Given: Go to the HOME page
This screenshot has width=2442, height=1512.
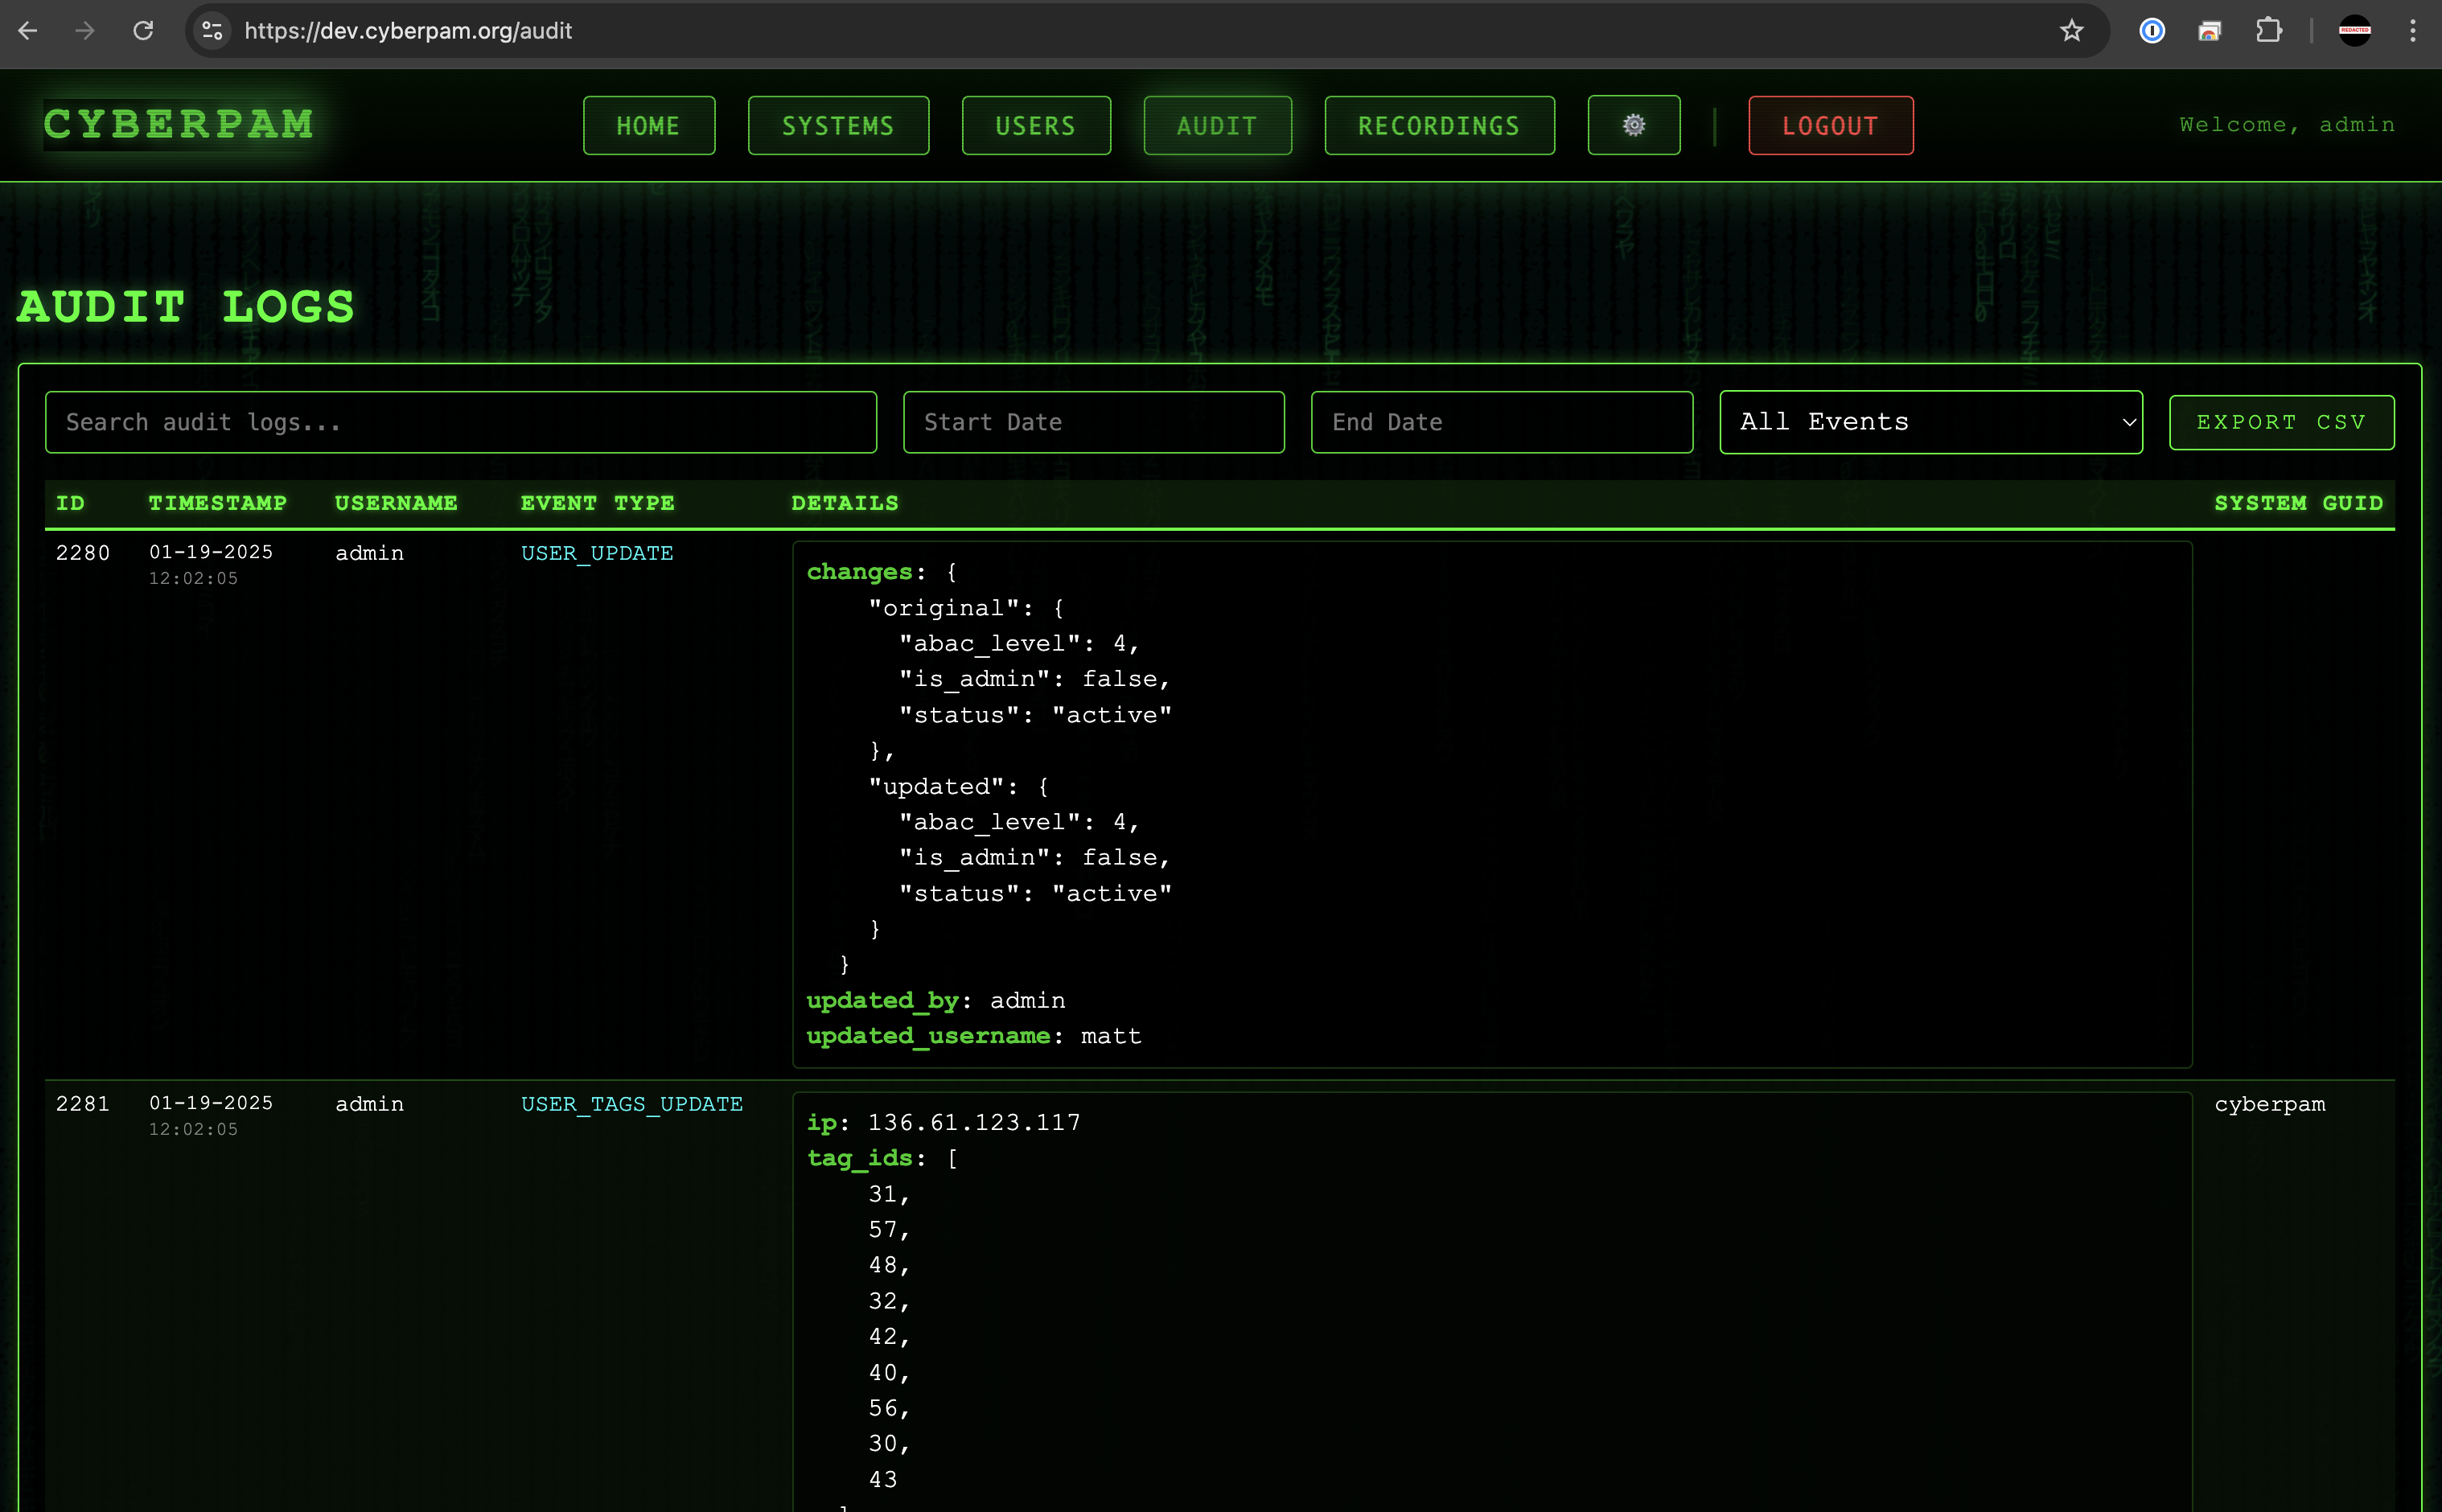Looking at the screenshot, I should pos(648,125).
